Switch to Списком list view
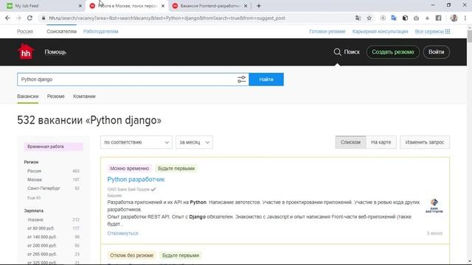The height and width of the screenshot is (265, 472). click(x=350, y=142)
